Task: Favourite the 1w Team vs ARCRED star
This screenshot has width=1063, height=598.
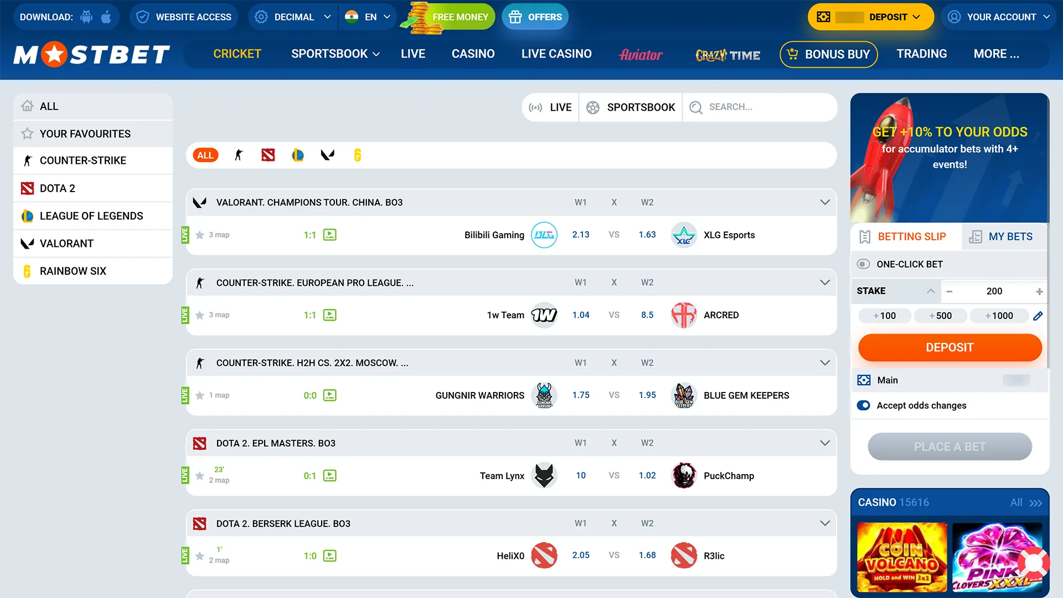Action: point(200,315)
